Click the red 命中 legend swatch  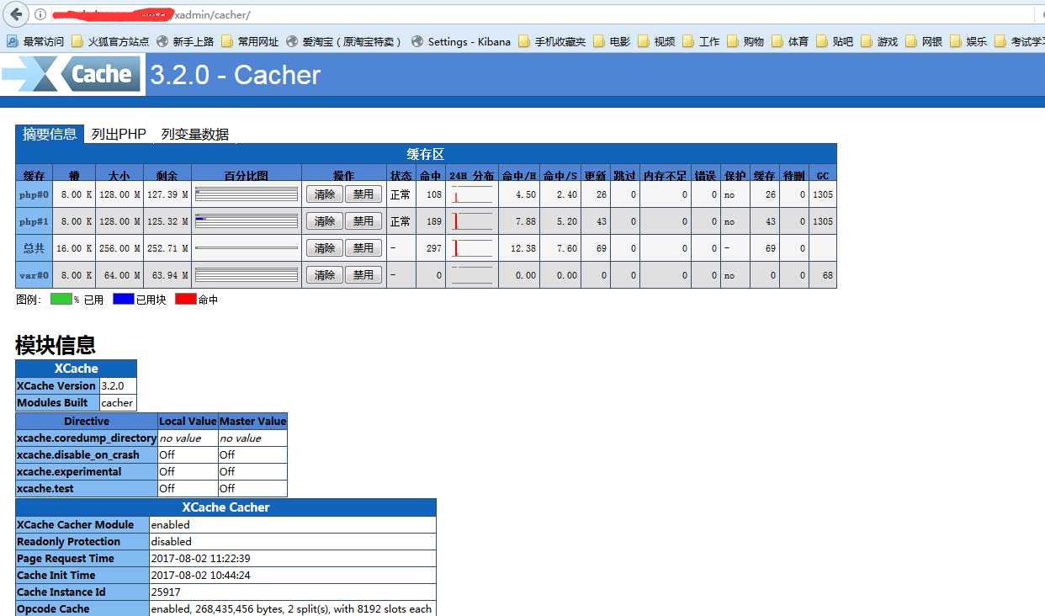(x=186, y=299)
